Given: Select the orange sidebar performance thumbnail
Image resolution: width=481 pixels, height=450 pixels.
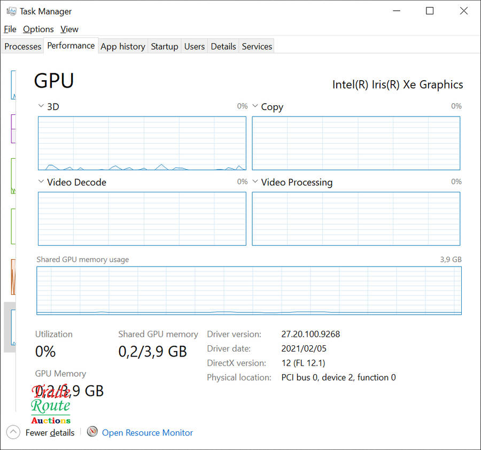Looking at the screenshot, I should pos(13,277).
